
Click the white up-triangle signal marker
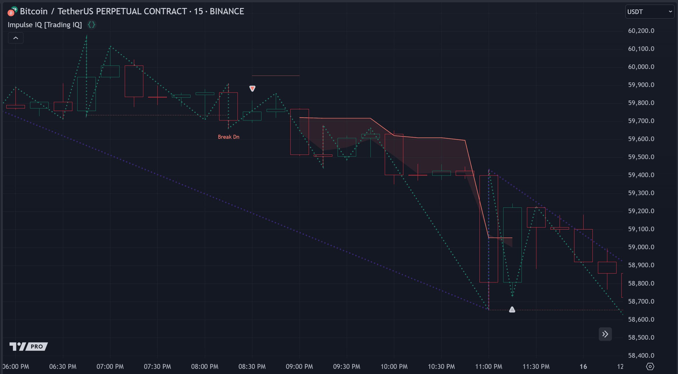pos(512,309)
